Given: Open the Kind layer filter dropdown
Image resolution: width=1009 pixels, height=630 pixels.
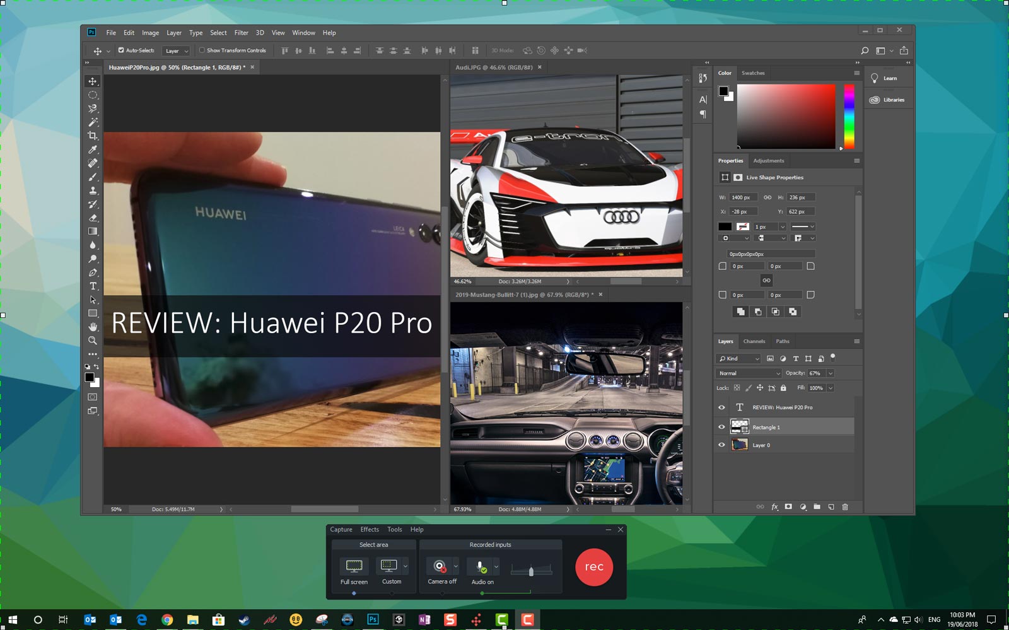Looking at the screenshot, I should (739, 358).
